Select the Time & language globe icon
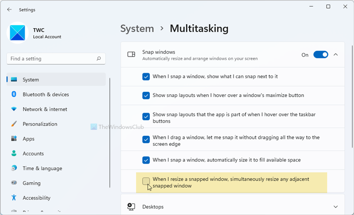Image resolution: width=354 pixels, height=215 pixels. pos(14,168)
